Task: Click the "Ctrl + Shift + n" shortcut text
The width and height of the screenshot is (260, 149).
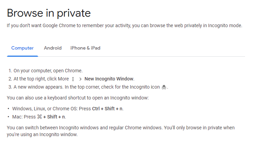Action: (107, 109)
